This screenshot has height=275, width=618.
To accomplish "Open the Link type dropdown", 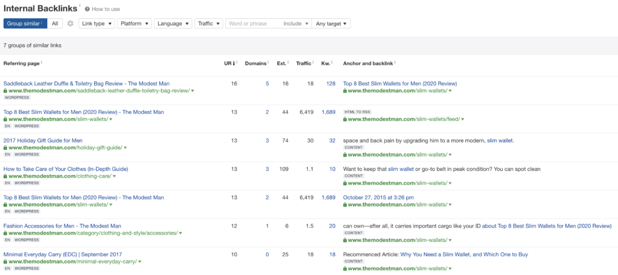I will pos(97,23).
